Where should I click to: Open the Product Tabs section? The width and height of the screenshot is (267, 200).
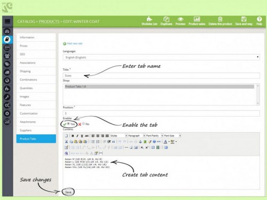36,139
